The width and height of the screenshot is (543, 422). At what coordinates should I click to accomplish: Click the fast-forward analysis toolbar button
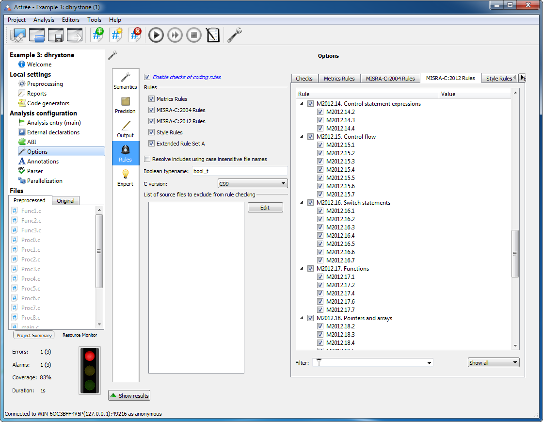(x=175, y=35)
